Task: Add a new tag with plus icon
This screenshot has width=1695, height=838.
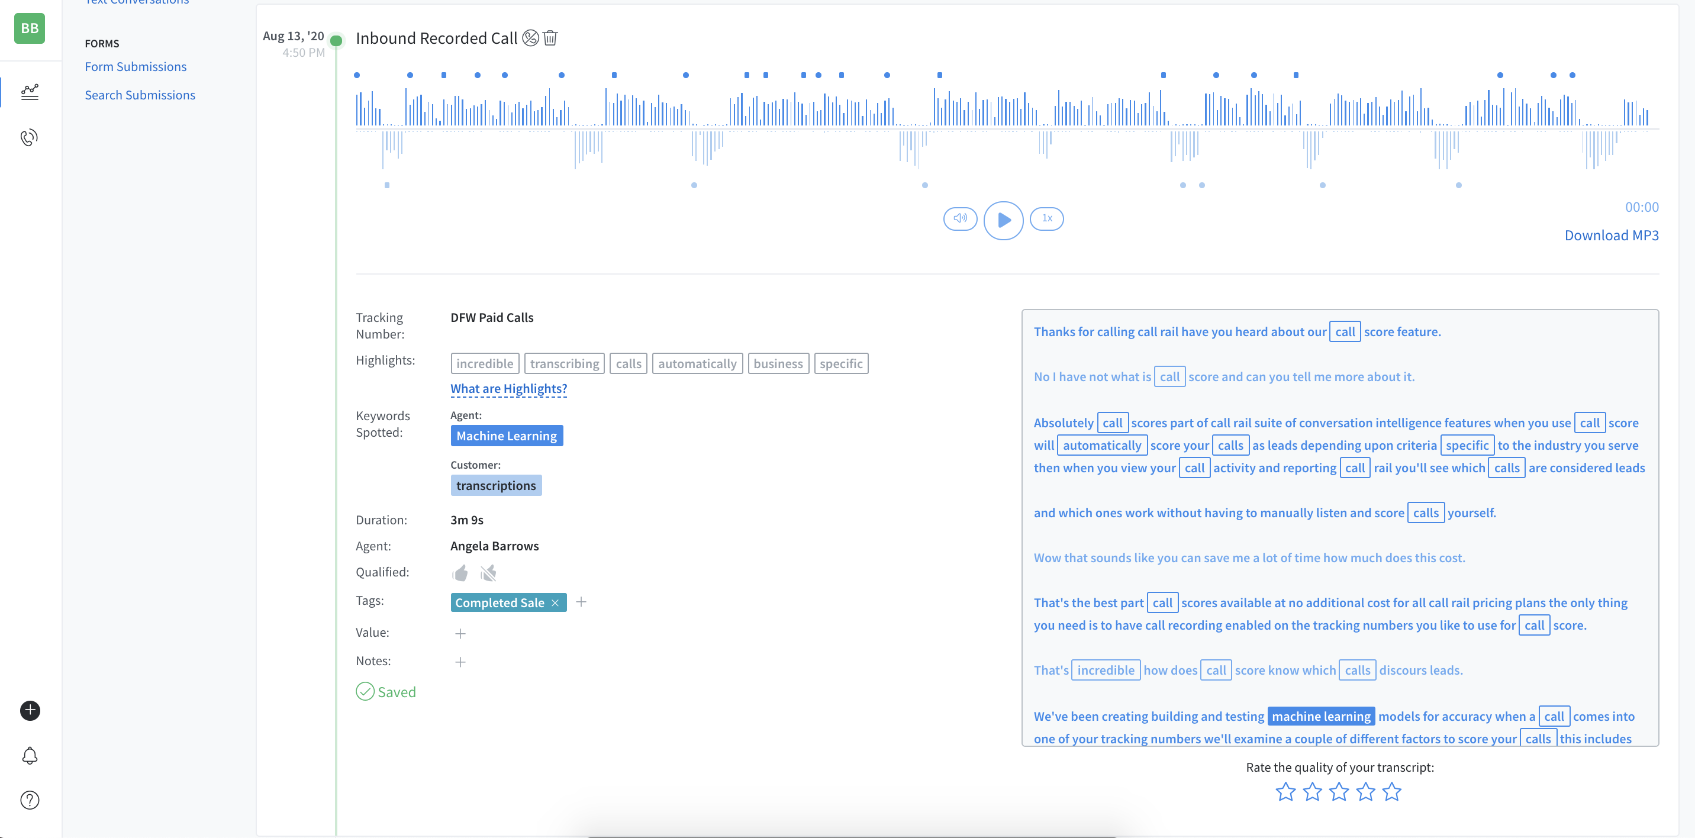Action: (x=581, y=602)
